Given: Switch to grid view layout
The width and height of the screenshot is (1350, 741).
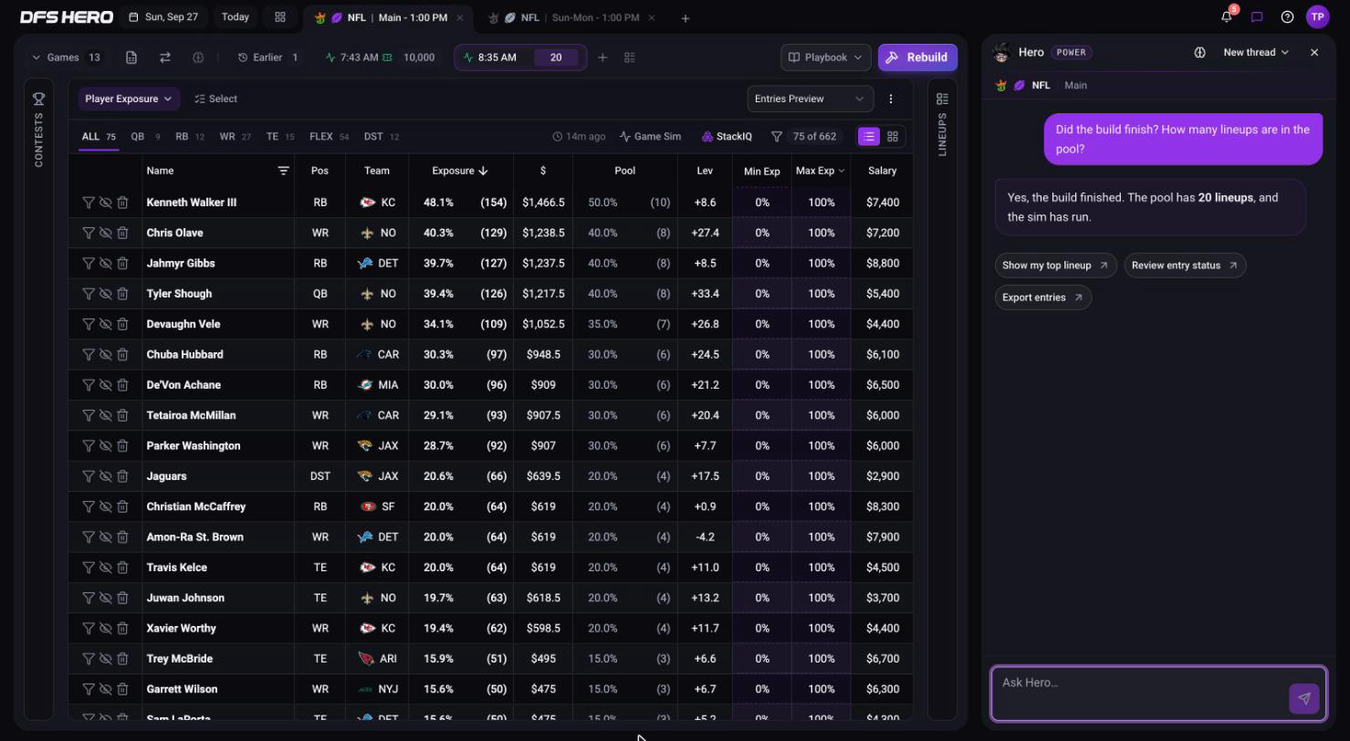Looking at the screenshot, I should click(893, 136).
